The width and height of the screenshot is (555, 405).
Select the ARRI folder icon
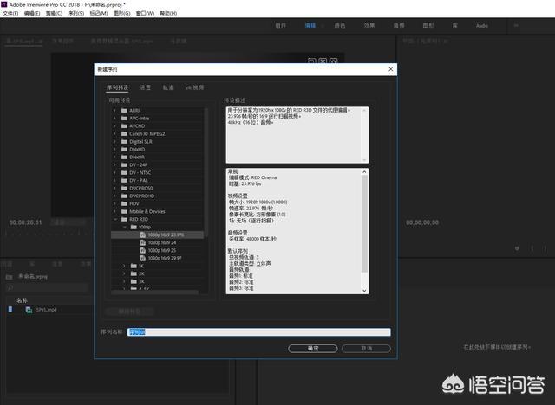click(x=124, y=111)
